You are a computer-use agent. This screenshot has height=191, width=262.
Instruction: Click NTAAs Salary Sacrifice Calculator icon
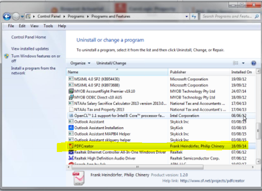tap(71, 103)
